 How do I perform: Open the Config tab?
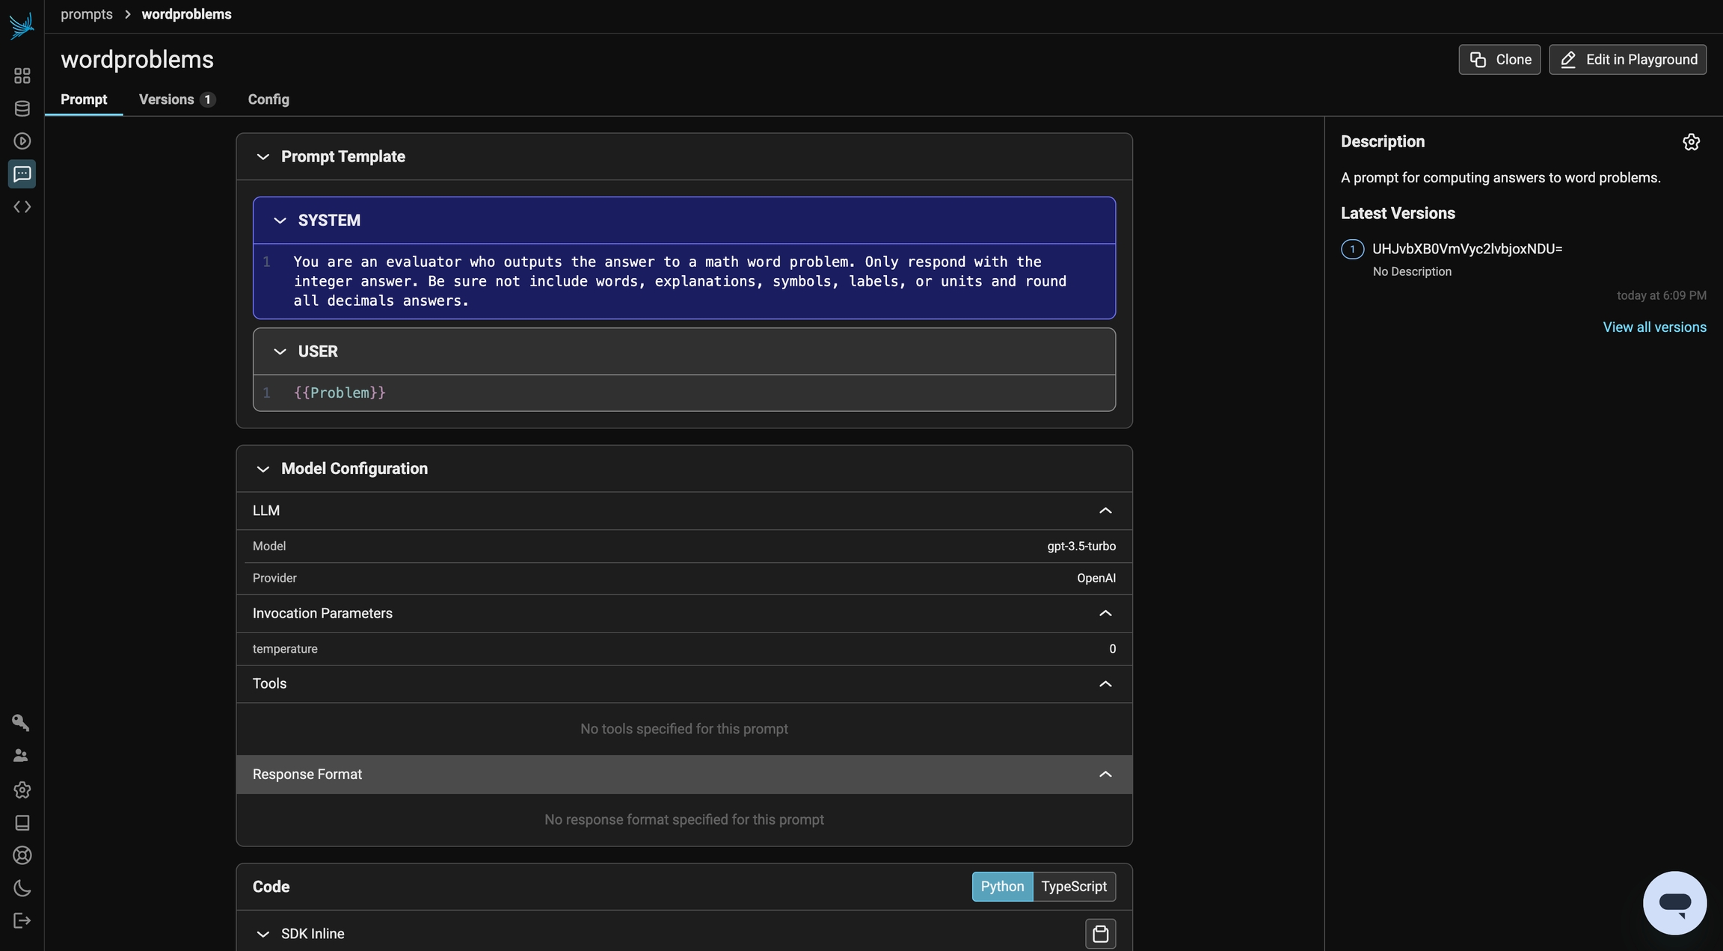point(268,99)
